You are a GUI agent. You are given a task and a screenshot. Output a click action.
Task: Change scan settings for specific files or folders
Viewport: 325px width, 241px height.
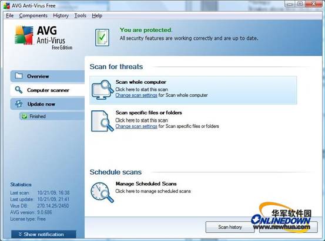[x=136, y=126]
